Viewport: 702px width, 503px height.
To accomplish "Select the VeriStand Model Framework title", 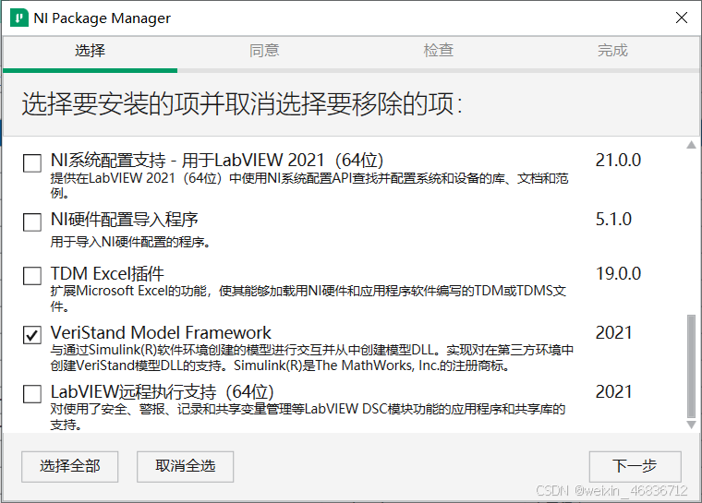I will (161, 332).
